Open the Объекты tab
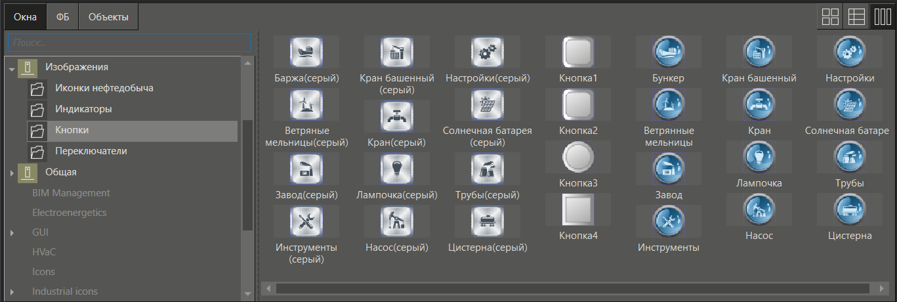Image resolution: width=897 pixels, height=302 pixels. click(x=109, y=17)
